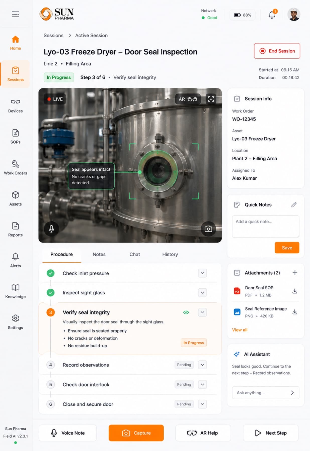Click step 5 number circle
310x451 pixels.
click(x=51, y=384)
